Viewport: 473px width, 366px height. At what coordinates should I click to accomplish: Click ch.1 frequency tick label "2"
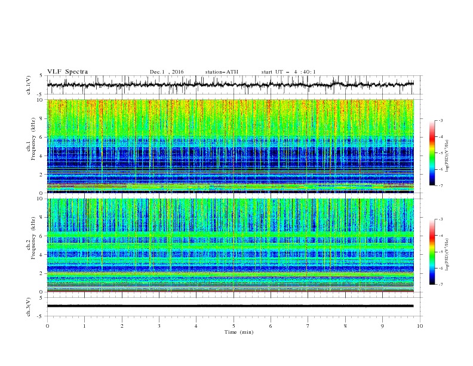(41, 174)
